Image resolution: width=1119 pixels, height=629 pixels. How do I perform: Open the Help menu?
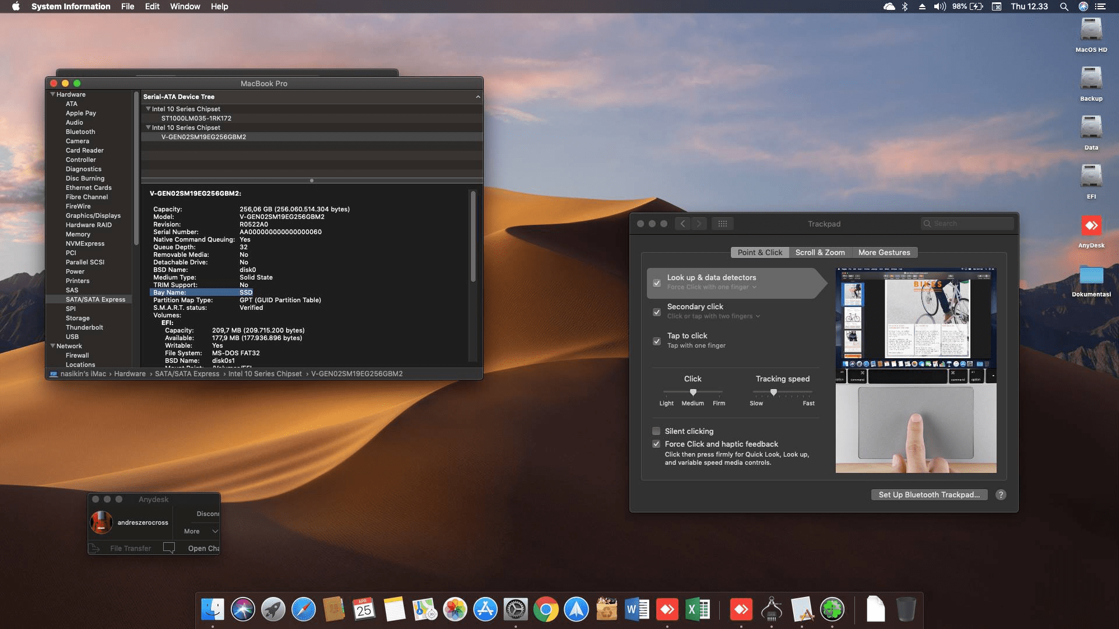[x=219, y=6]
